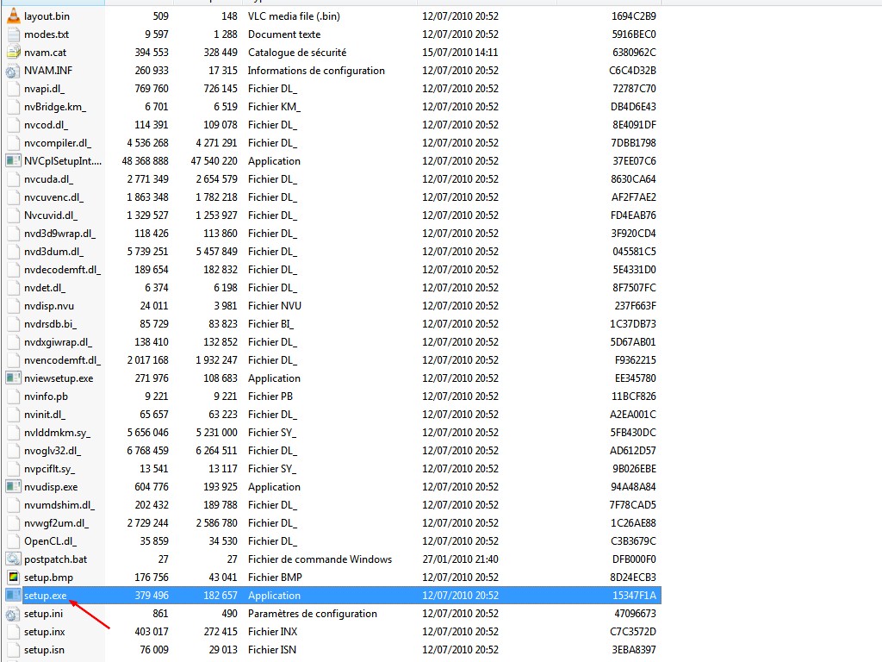Viewport: 882px width, 662px height.
Task: Select the setup.inx file entry
Action: point(44,632)
